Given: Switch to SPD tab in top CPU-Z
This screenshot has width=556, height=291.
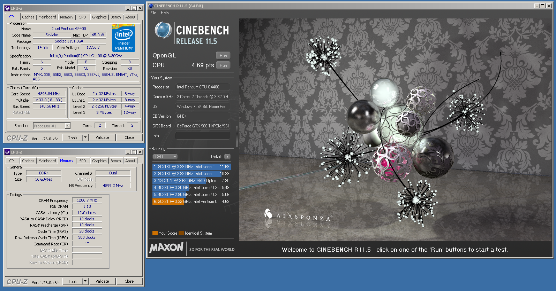Looking at the screenshot, I should (83, 17).
